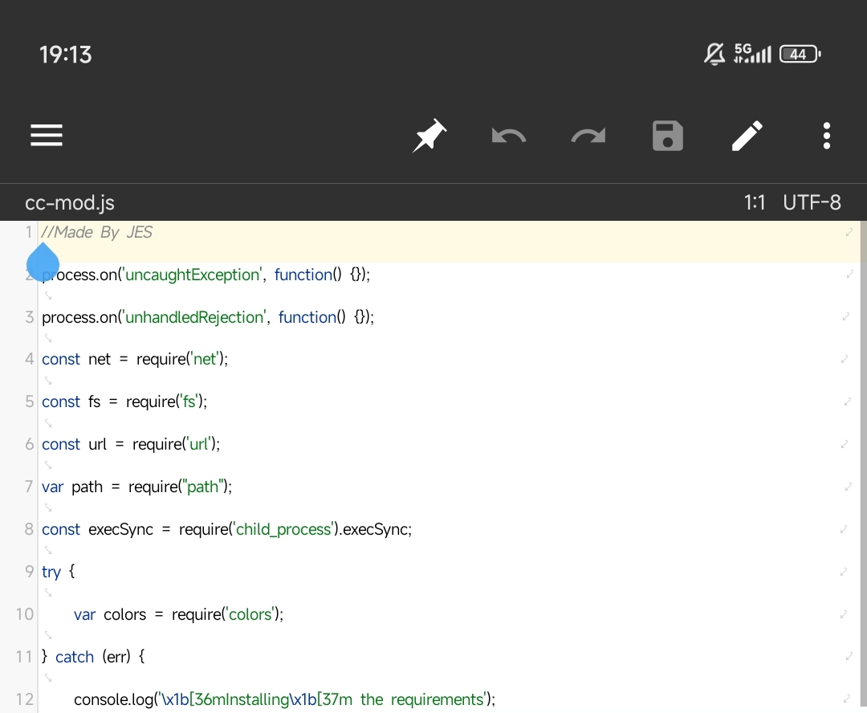Tap the muted bell status icon

[714, 54]
